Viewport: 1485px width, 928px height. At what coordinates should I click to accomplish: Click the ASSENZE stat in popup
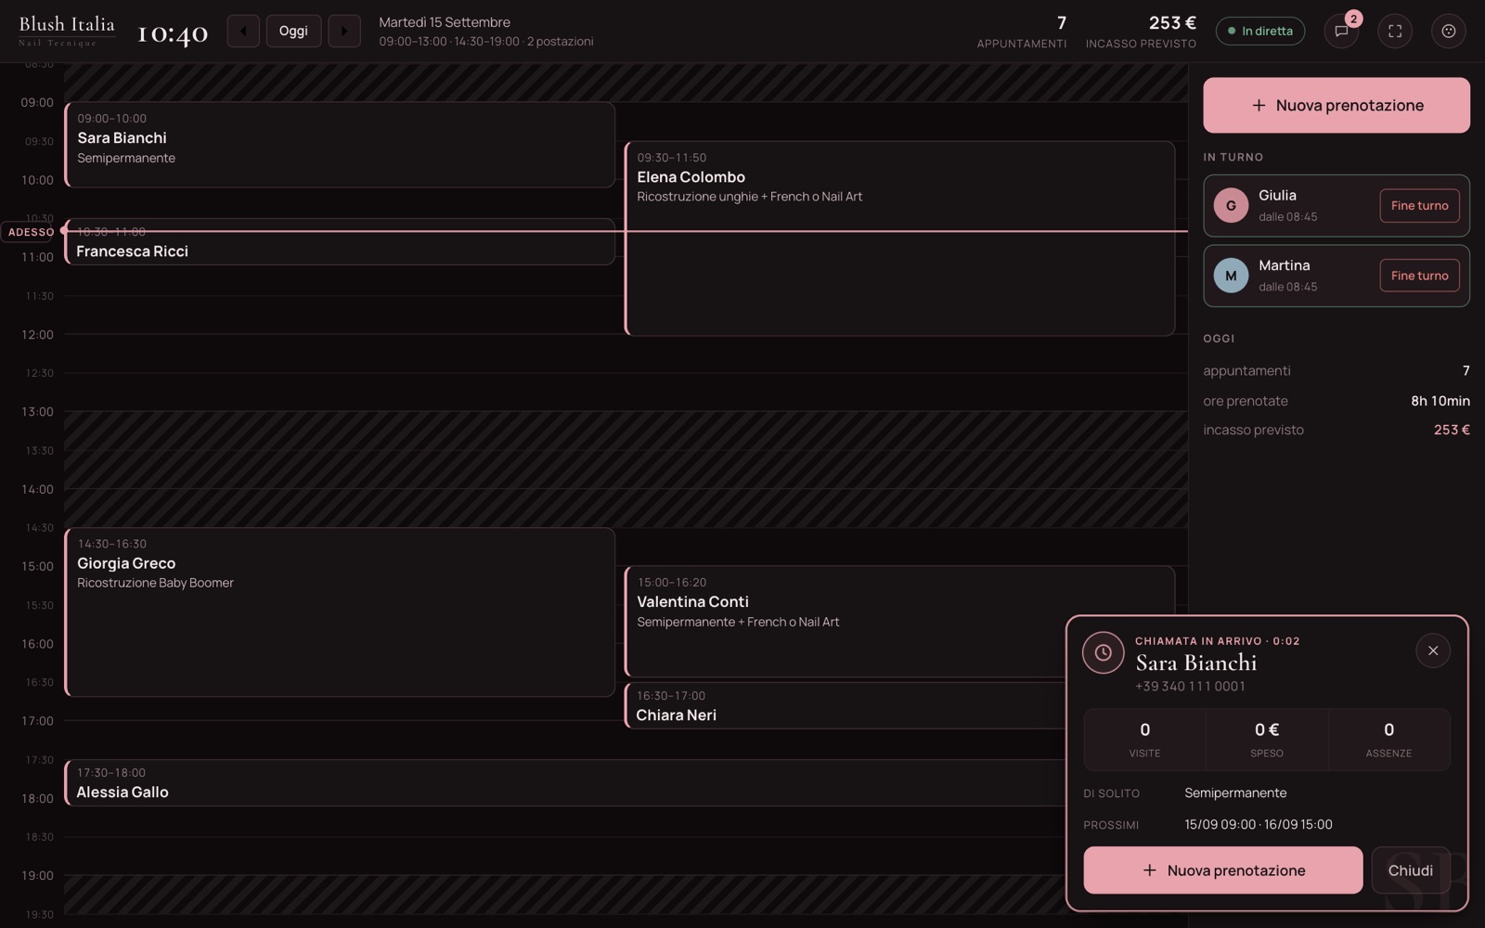1388,740
